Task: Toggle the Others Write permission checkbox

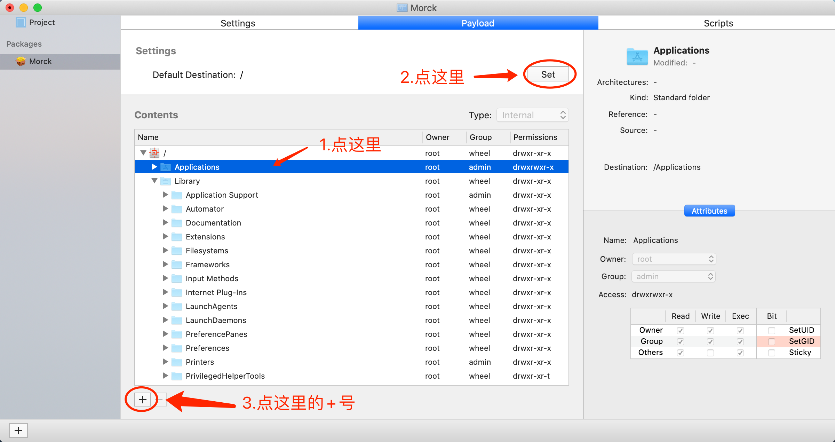Action: 710,353
